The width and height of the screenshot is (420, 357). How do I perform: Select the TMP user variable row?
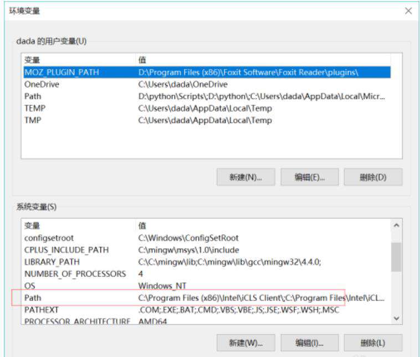click(x=207, y=120)
